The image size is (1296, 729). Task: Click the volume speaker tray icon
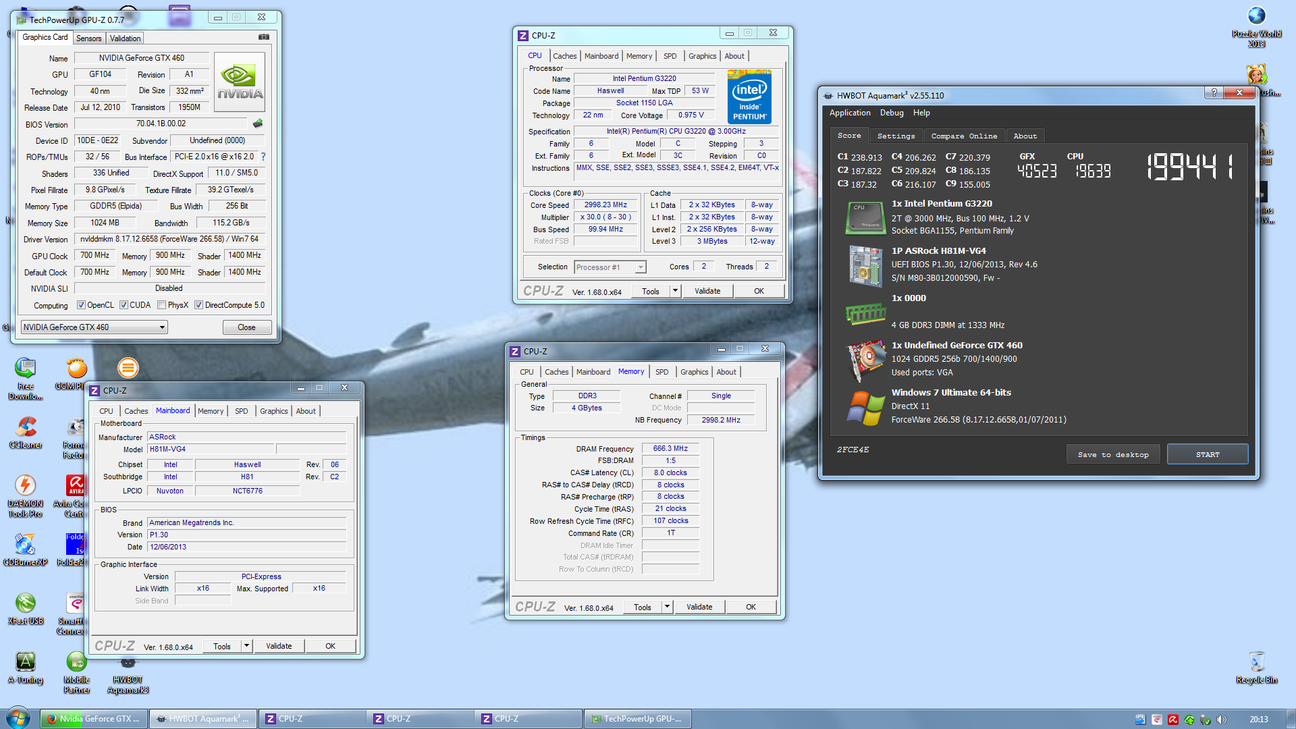1222,720
